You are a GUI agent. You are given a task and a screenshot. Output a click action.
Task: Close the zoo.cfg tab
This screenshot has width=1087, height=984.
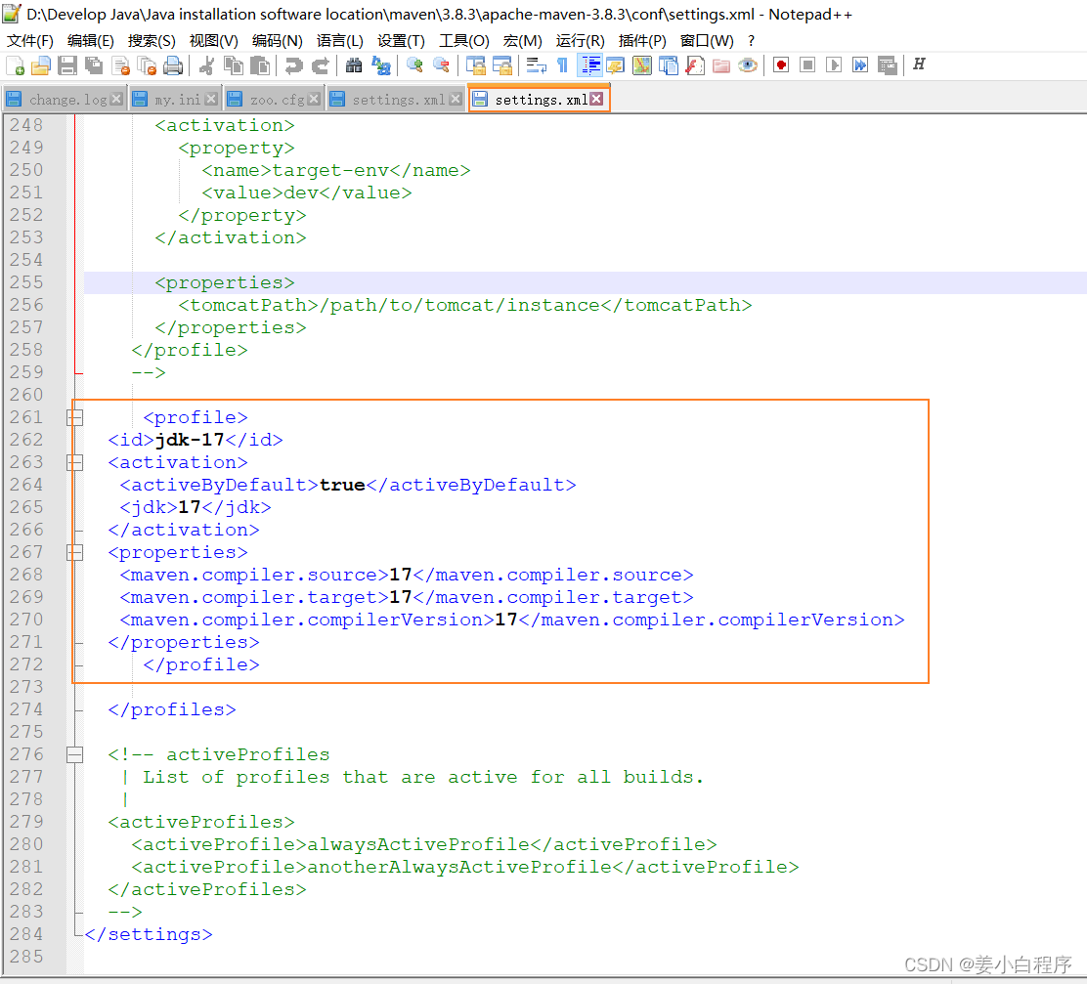(314, 99)
